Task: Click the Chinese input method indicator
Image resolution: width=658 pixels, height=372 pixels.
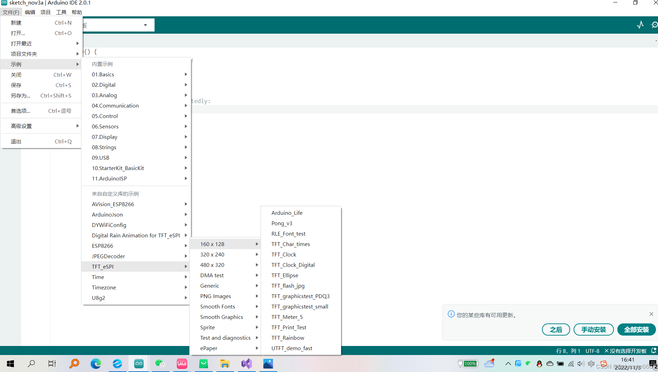Action: click(x=591, y=364)
